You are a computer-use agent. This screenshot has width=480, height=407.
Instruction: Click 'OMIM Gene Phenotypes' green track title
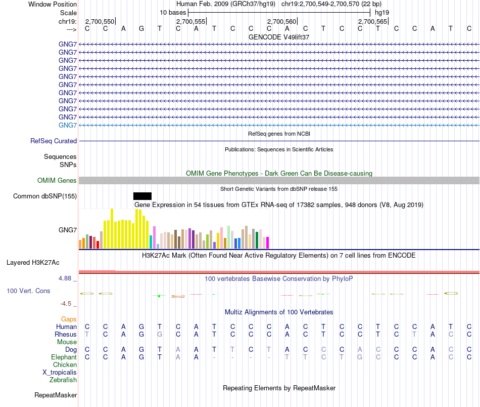279,173
